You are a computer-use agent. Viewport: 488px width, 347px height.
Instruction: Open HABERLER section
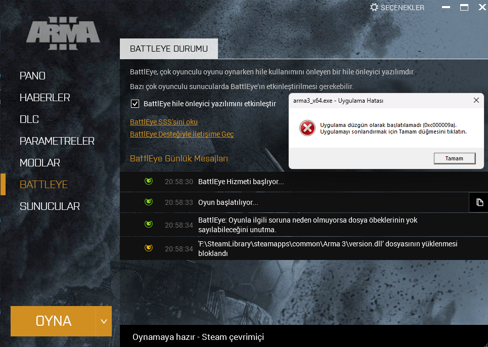[45, 98]
